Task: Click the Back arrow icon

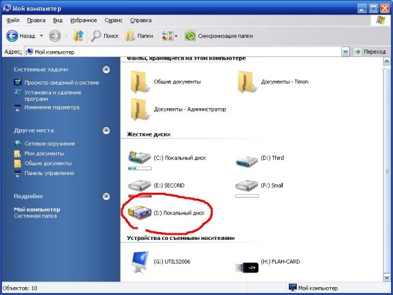Action: tap(12, 36)
